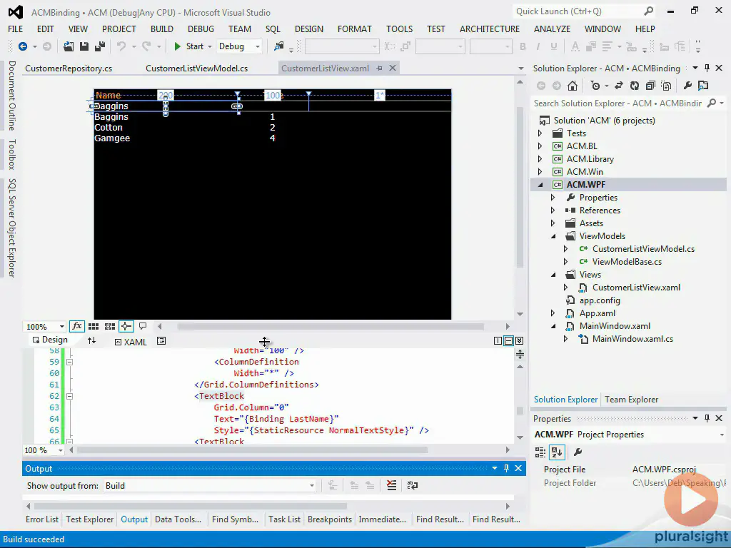Screen dimensions: 731x548
Task: Click the search magnifier in Quick Launch
Action: [x=648, y=11]
